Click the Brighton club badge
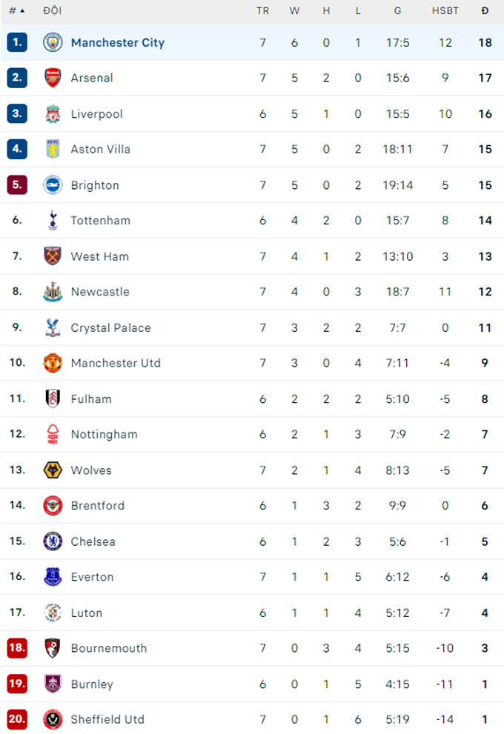 pyautogui.click(x=53, y=185)
